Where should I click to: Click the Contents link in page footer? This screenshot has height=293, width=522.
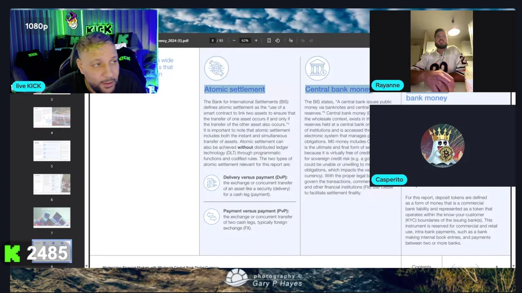click(x=421, y=267)
